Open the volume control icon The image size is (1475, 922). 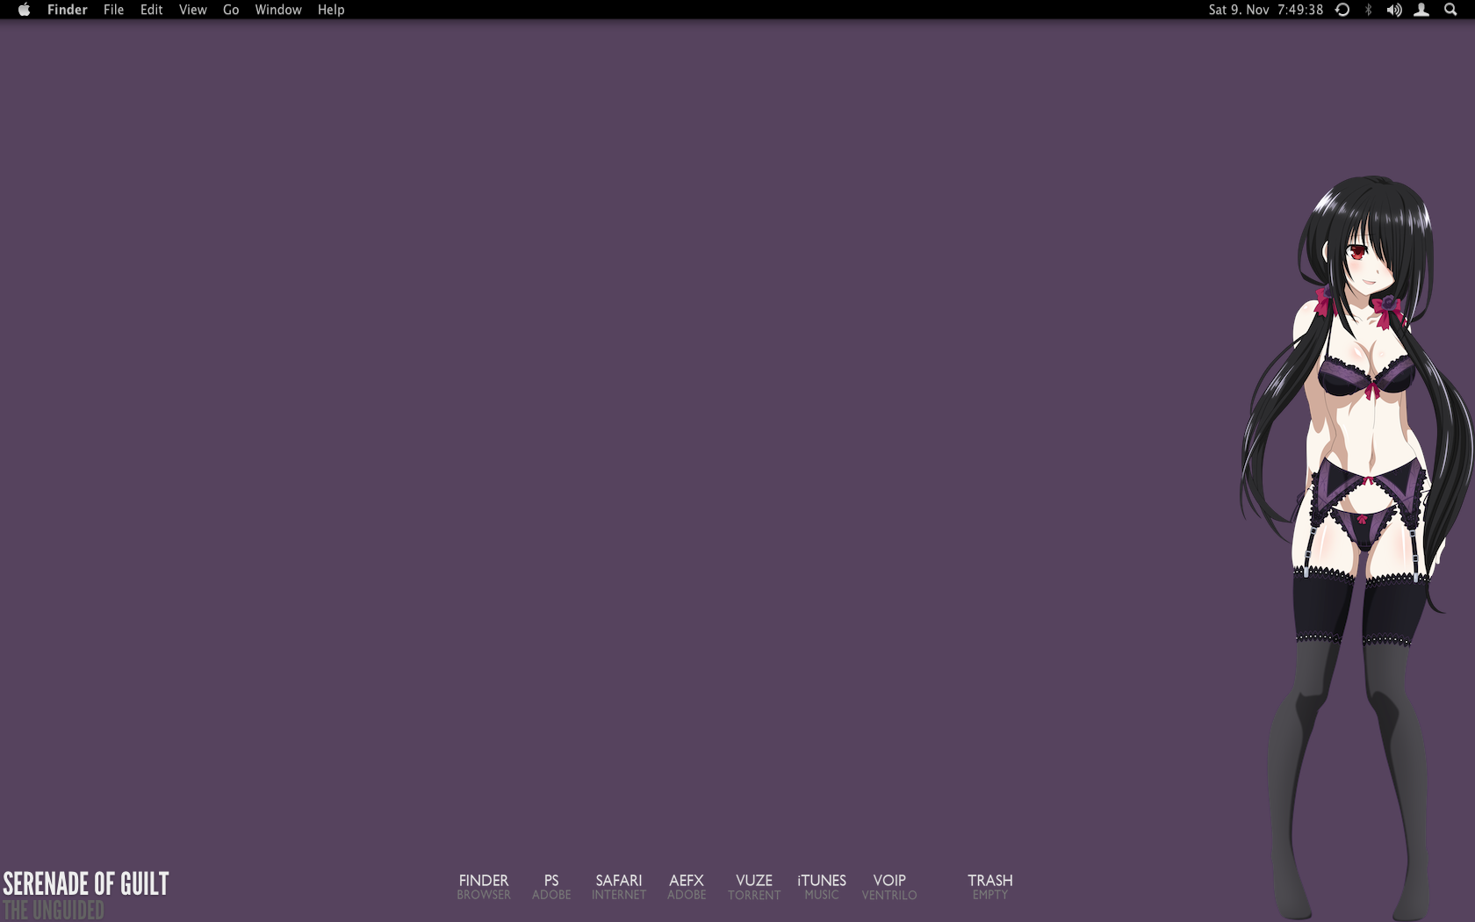(x=1394, y=10)
